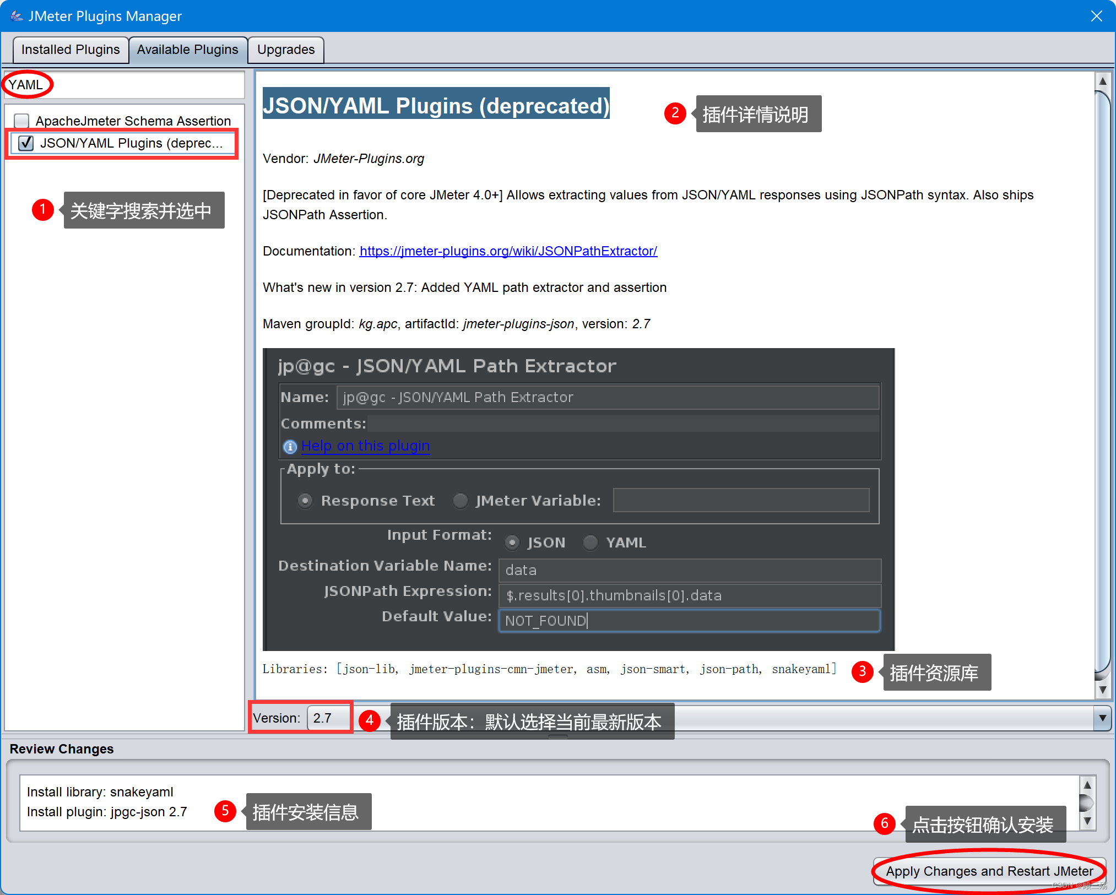Click the JMeter logo in the title bar
Image resolution: width=1116 pixels, height=895 pixels.
17,15
